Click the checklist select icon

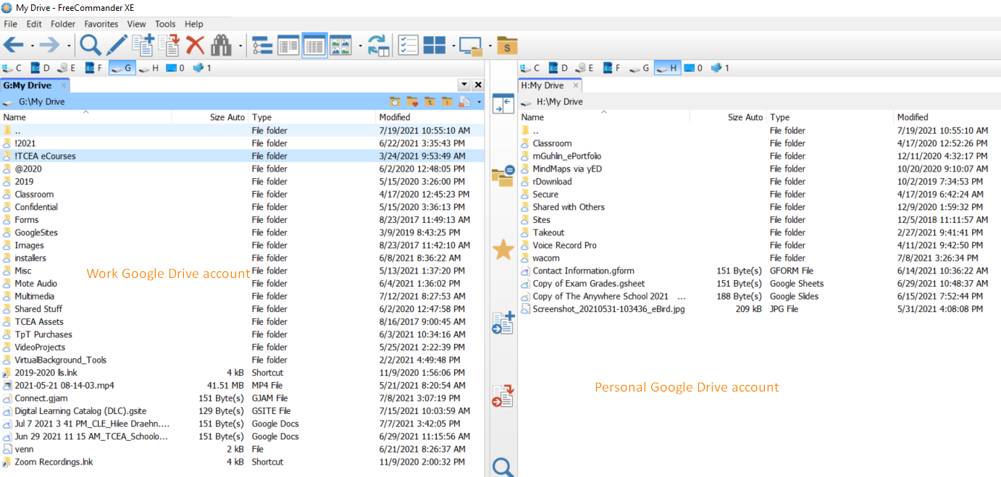[409, 46]
